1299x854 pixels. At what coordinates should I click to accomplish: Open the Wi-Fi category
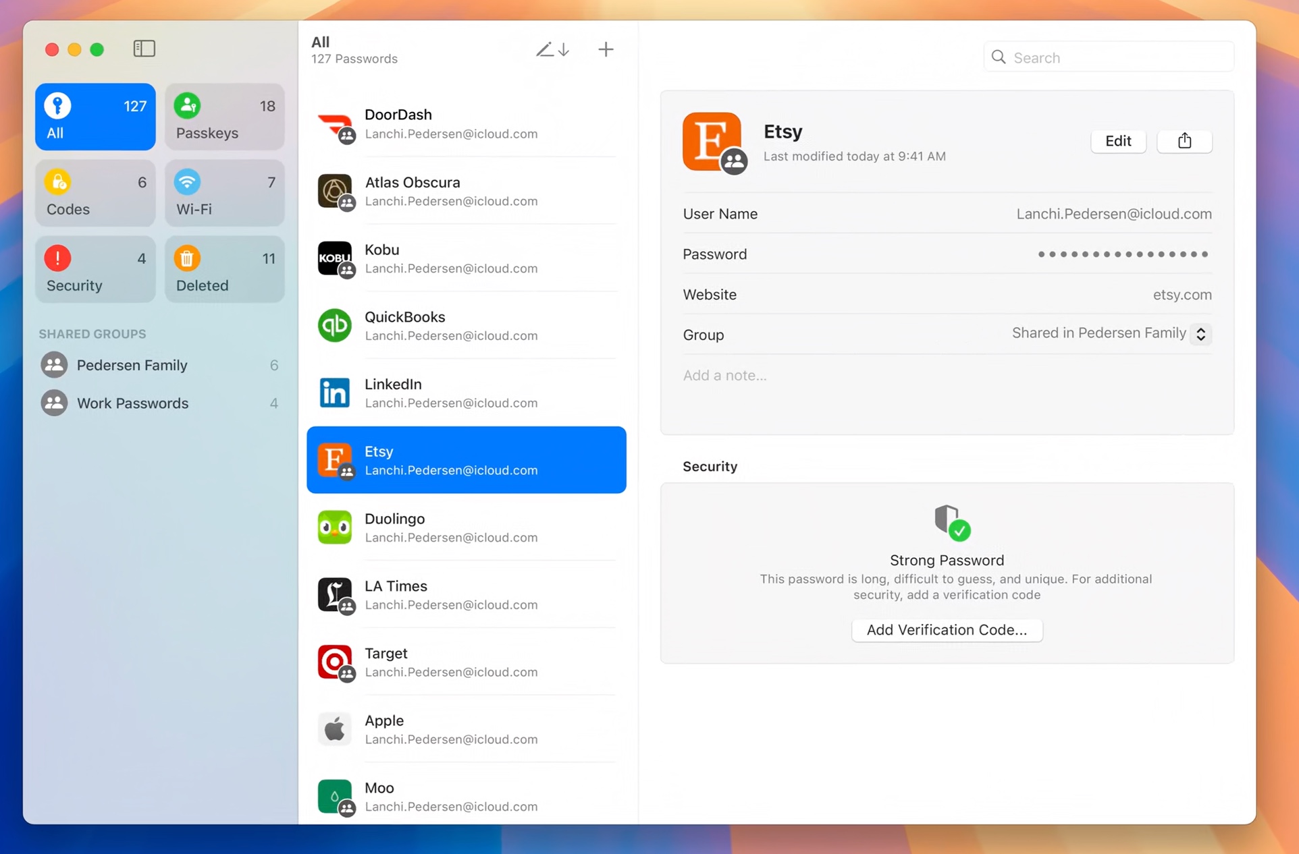pyautogui.click(x=225, y=193)
